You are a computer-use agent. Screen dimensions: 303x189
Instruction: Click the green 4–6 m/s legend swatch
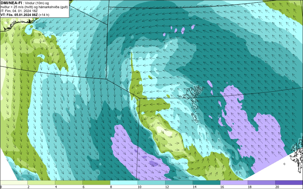tap(69, 183)
